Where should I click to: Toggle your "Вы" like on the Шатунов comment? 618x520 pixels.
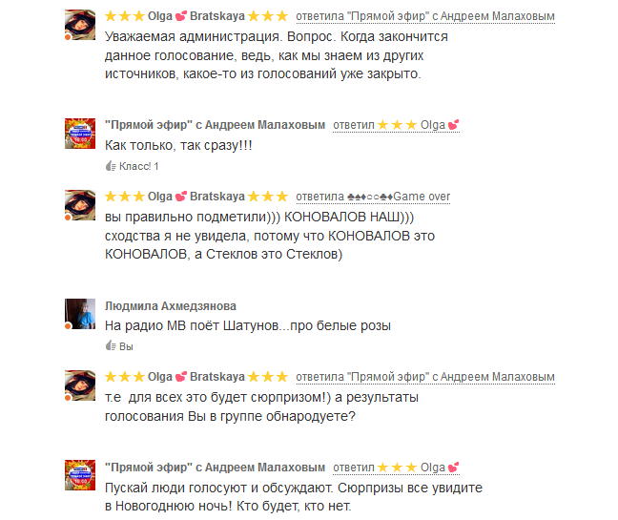pyautogui.click(x=119, y=346)
